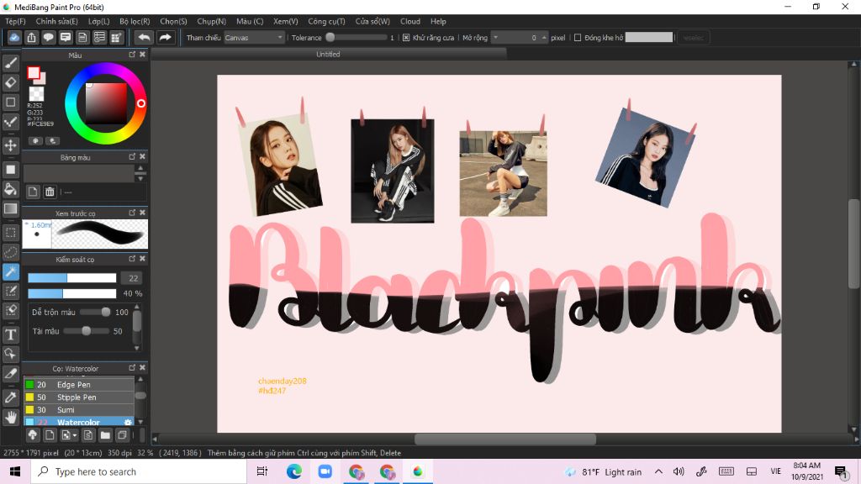
Task: Open the Windows Start menu
Action: point(15,471)
